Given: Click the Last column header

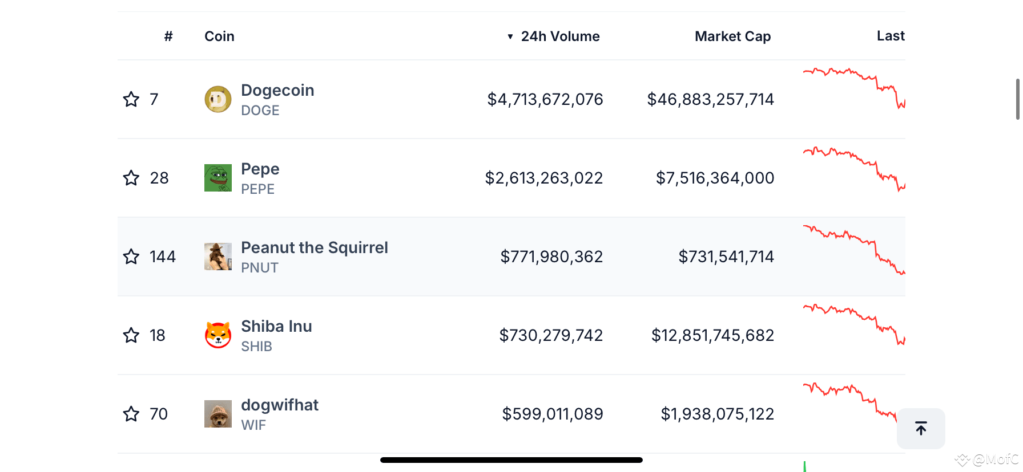Looking at the screenshot, I should 891,36.
